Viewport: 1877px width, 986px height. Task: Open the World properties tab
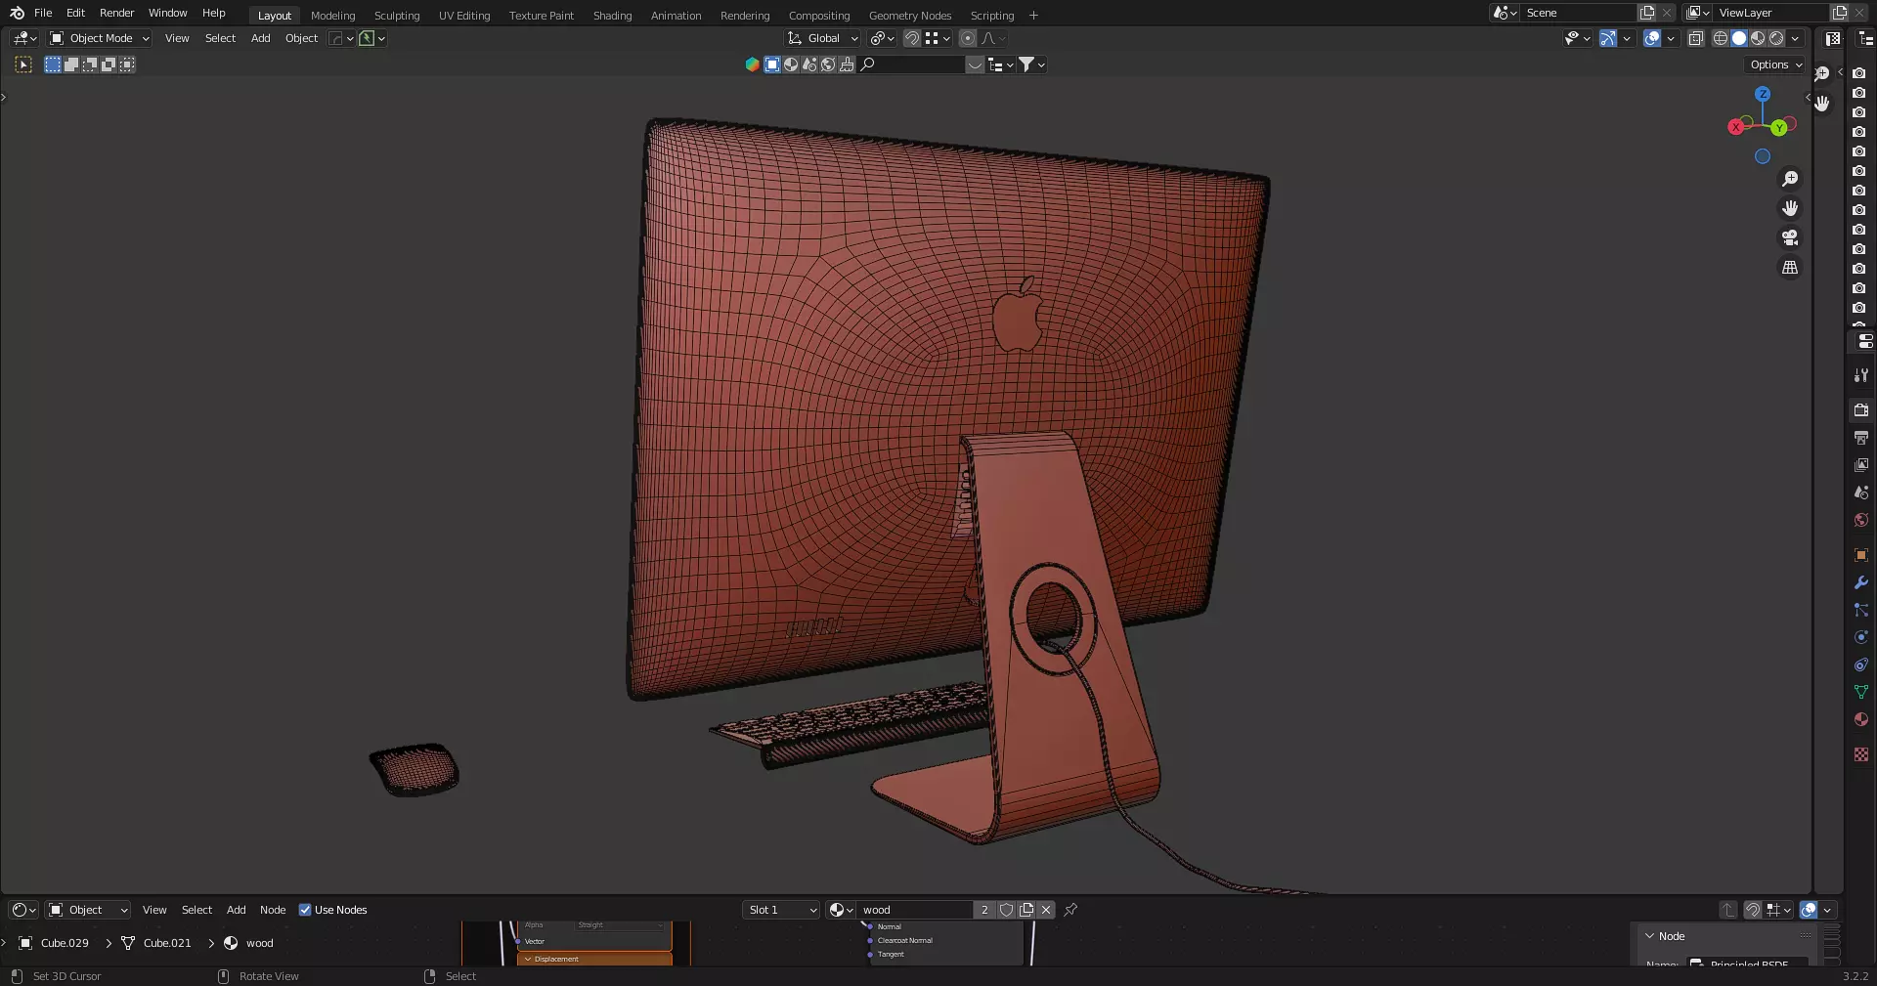pos(1861,520)
